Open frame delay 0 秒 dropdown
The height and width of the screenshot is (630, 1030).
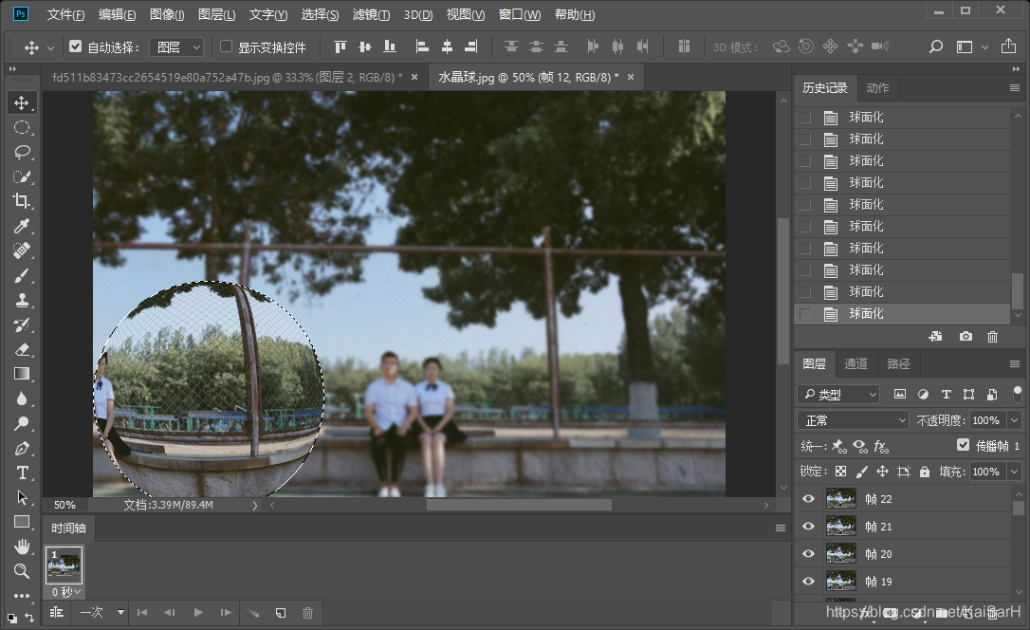[x=65, y=592]
